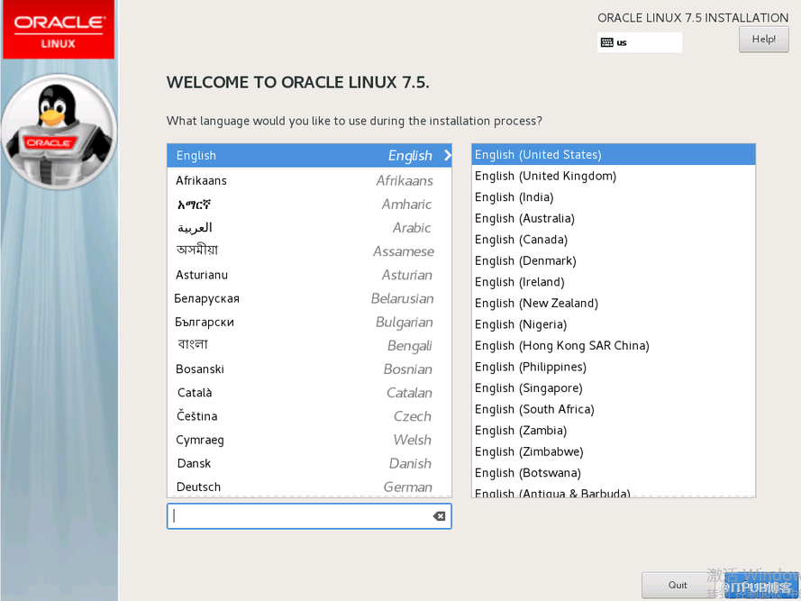Click the keyboard layout icon
The height and width of the screenshot is (601, 801).
click(x=607, y=42)
